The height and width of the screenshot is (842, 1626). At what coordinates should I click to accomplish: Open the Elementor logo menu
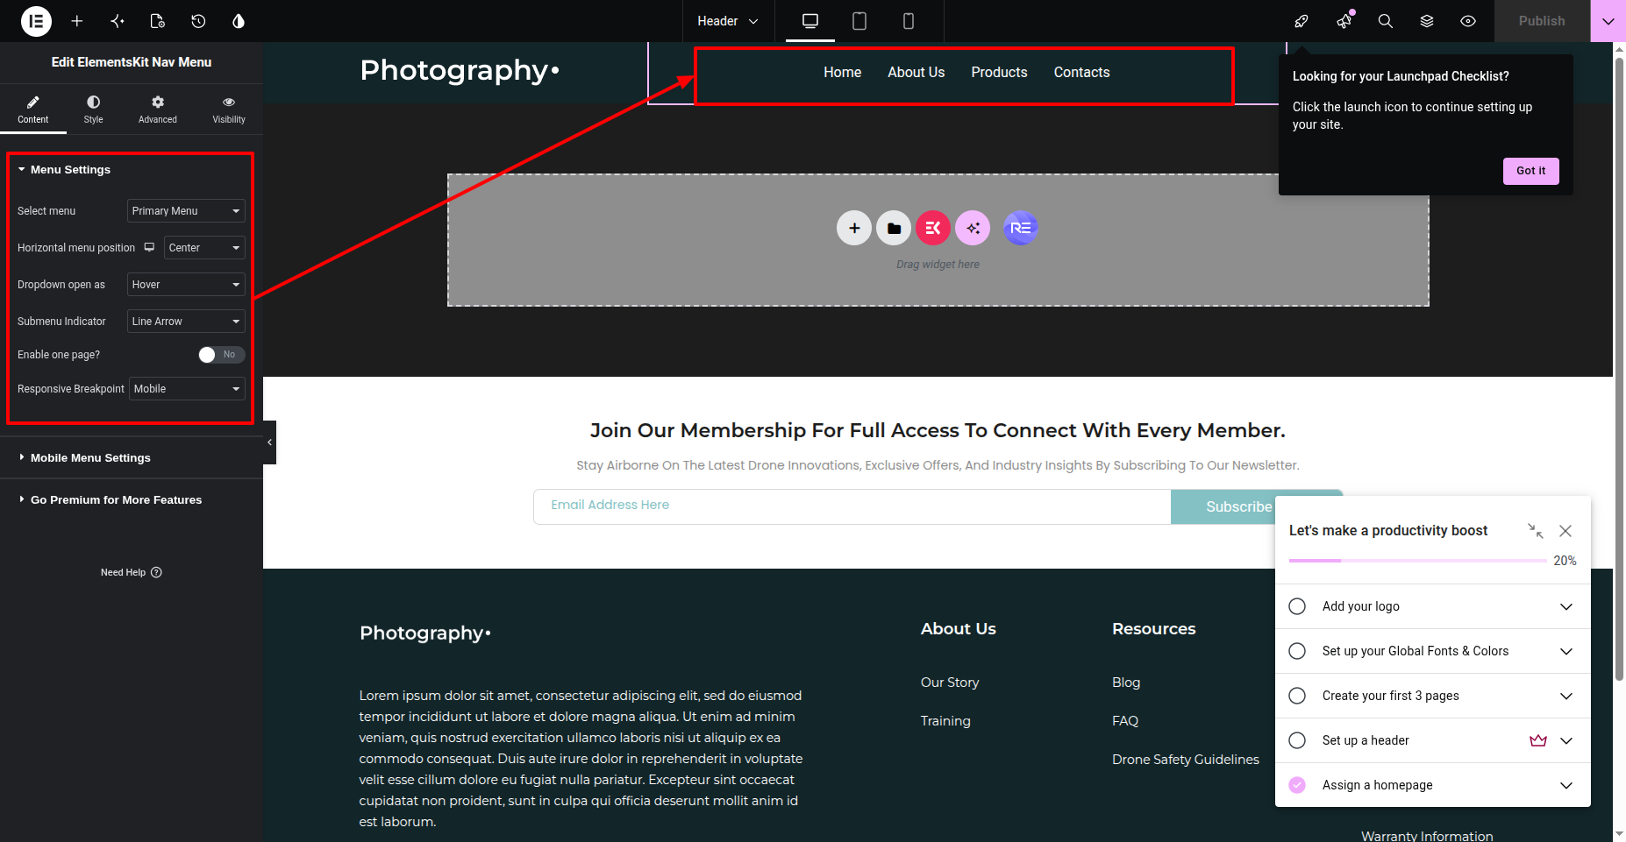tap(36, 21)
